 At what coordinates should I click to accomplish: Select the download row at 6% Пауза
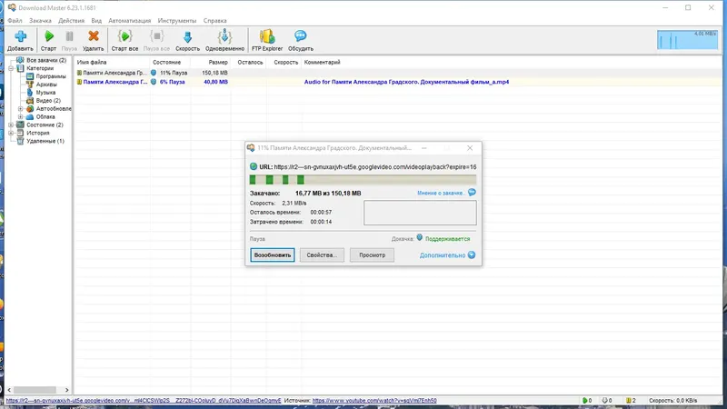point(399,82)
